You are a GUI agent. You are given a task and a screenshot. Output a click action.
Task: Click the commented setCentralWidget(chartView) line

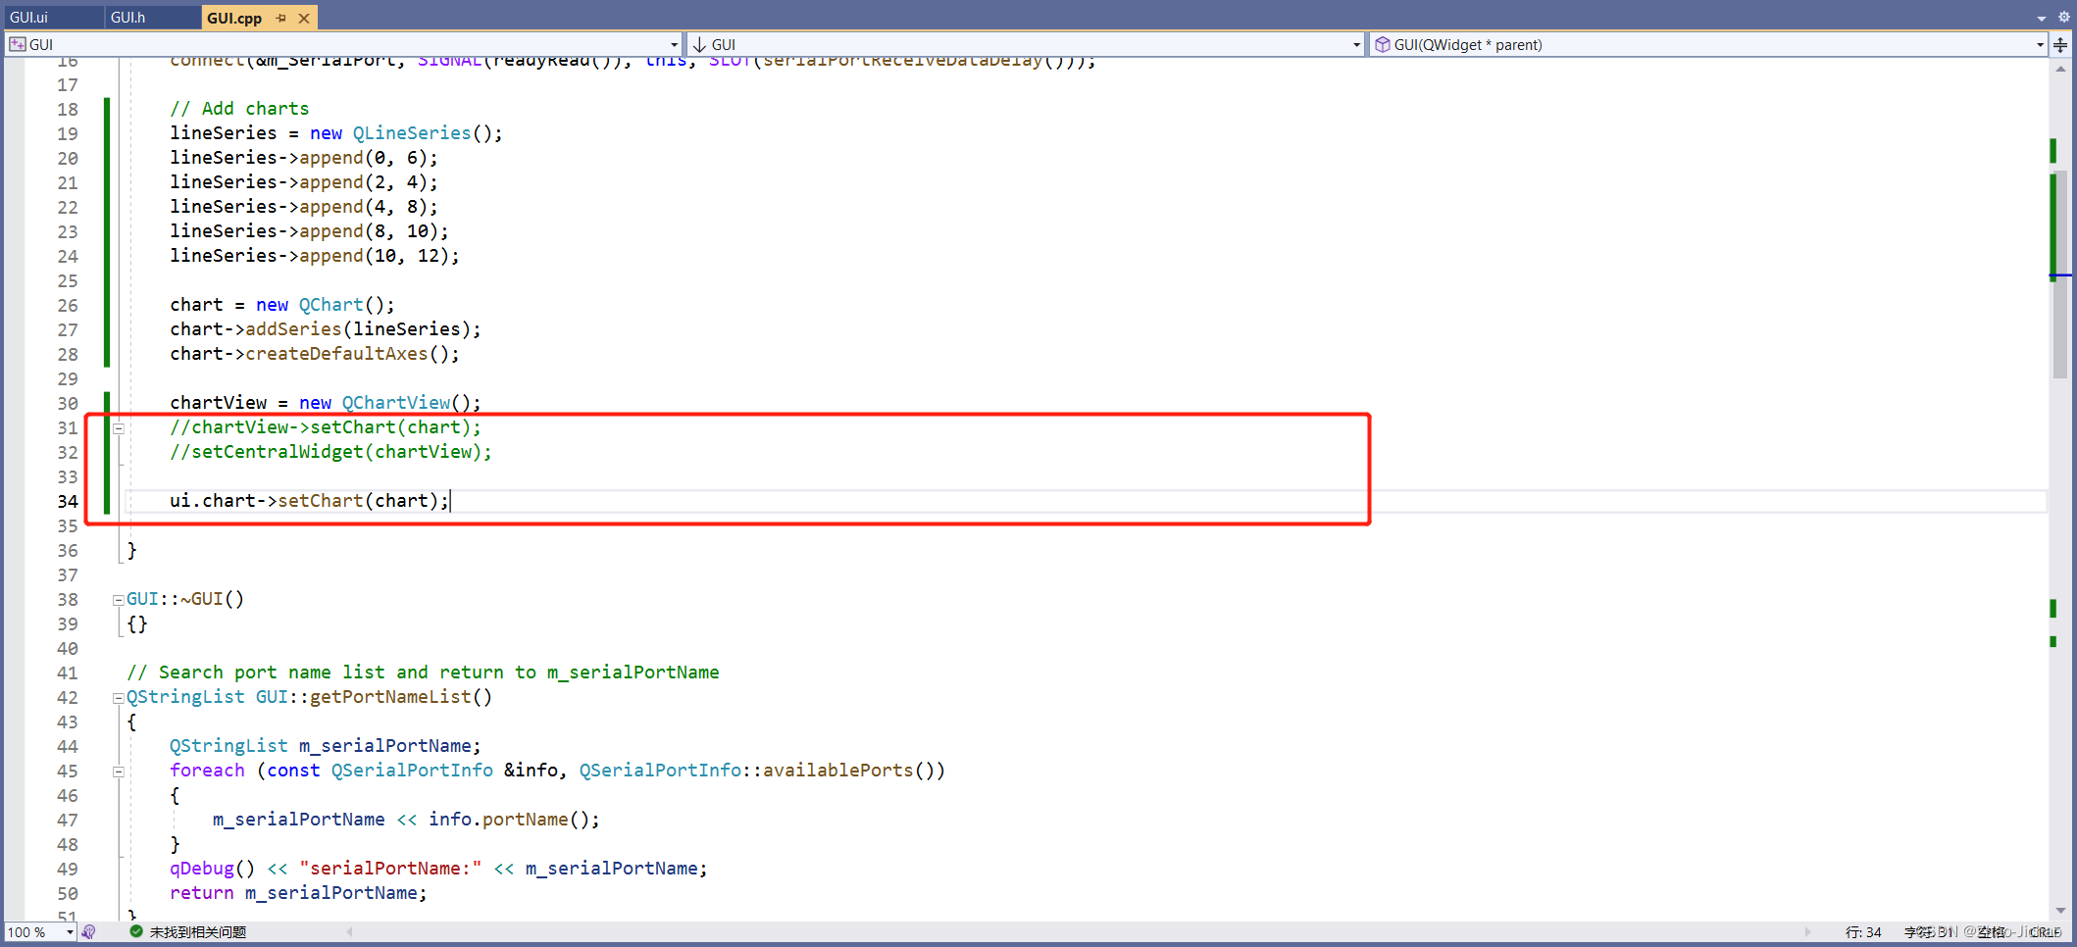click(x=330, y=452)
